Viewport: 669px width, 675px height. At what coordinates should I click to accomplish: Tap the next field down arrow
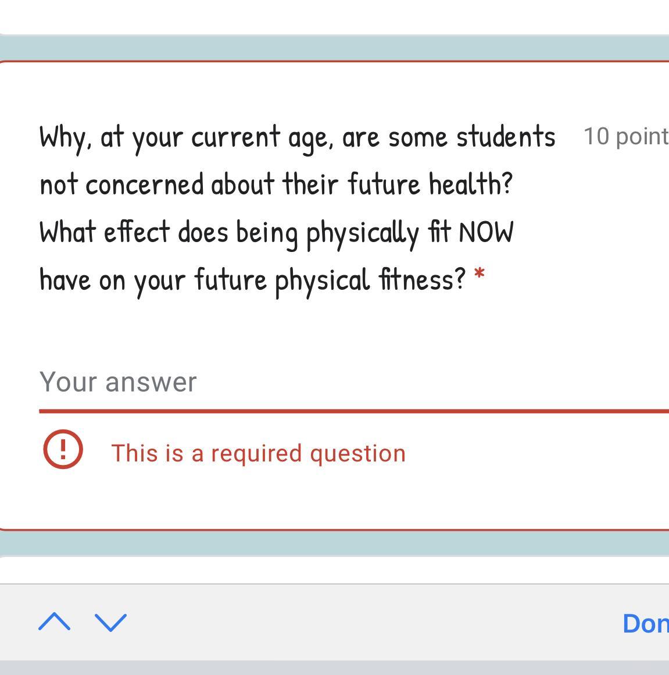pos(110,622)
